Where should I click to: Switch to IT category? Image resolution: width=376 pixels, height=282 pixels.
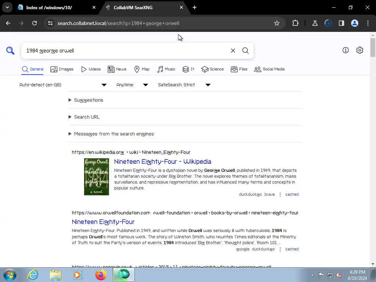[x=188, y=69]
